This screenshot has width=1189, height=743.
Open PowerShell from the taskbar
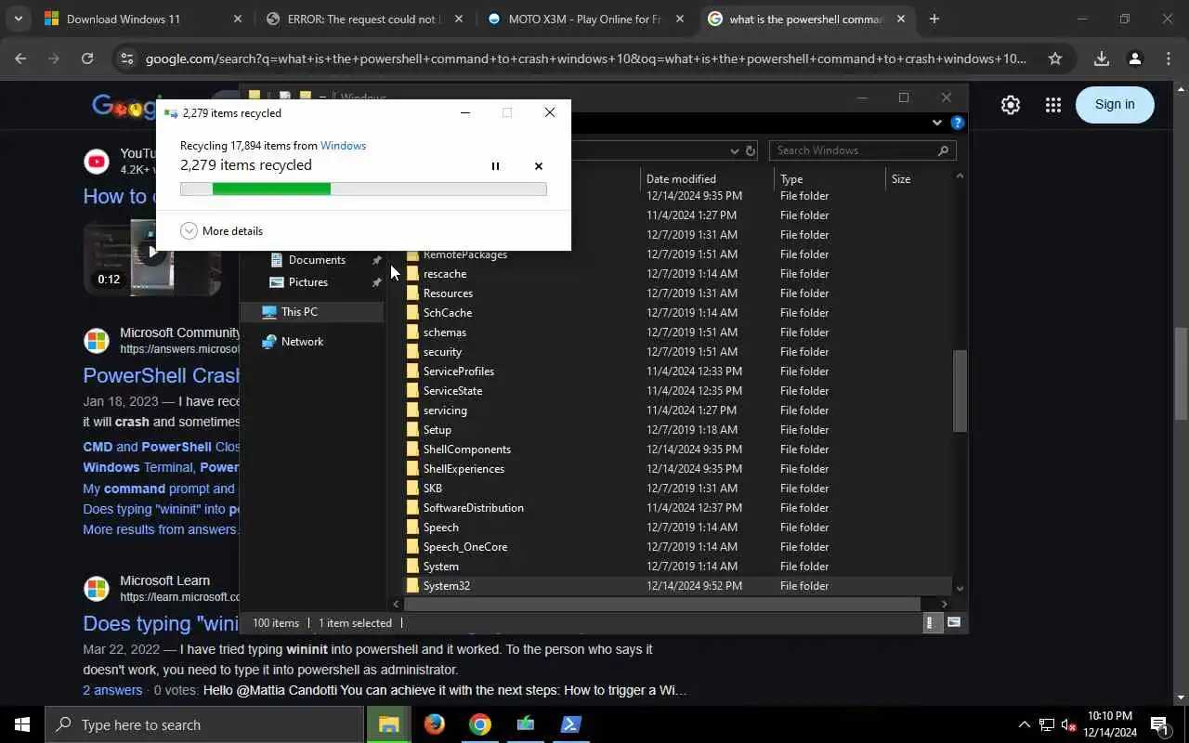pyautogui.click(x=570, y=724)
